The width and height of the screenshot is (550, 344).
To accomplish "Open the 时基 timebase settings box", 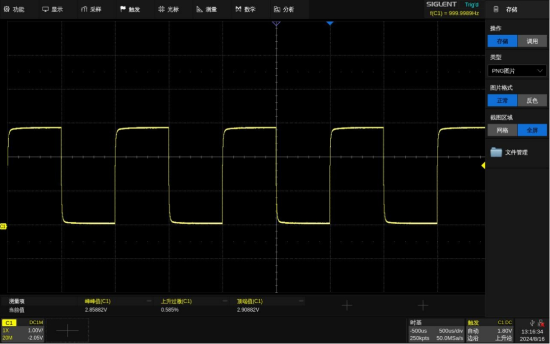I will coord(436,330).
